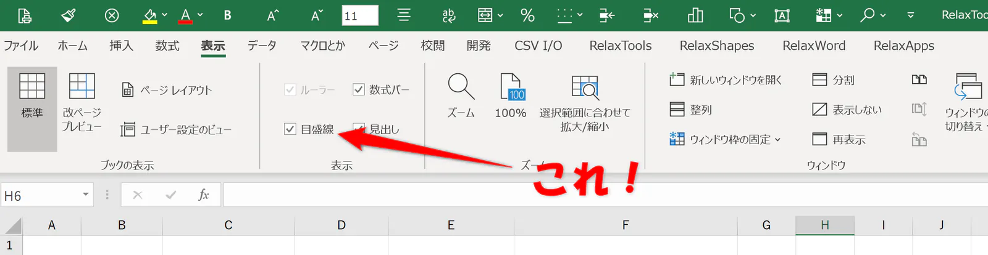Click the shapes icon
This screenshot has width=988, height=255.
(x=737, y=15)
